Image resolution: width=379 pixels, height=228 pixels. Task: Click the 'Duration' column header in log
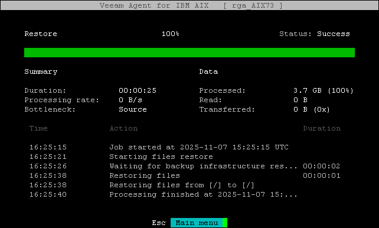click(322, 128)
